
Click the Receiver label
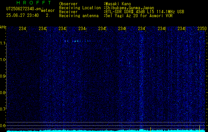click(x=68, y=12)
